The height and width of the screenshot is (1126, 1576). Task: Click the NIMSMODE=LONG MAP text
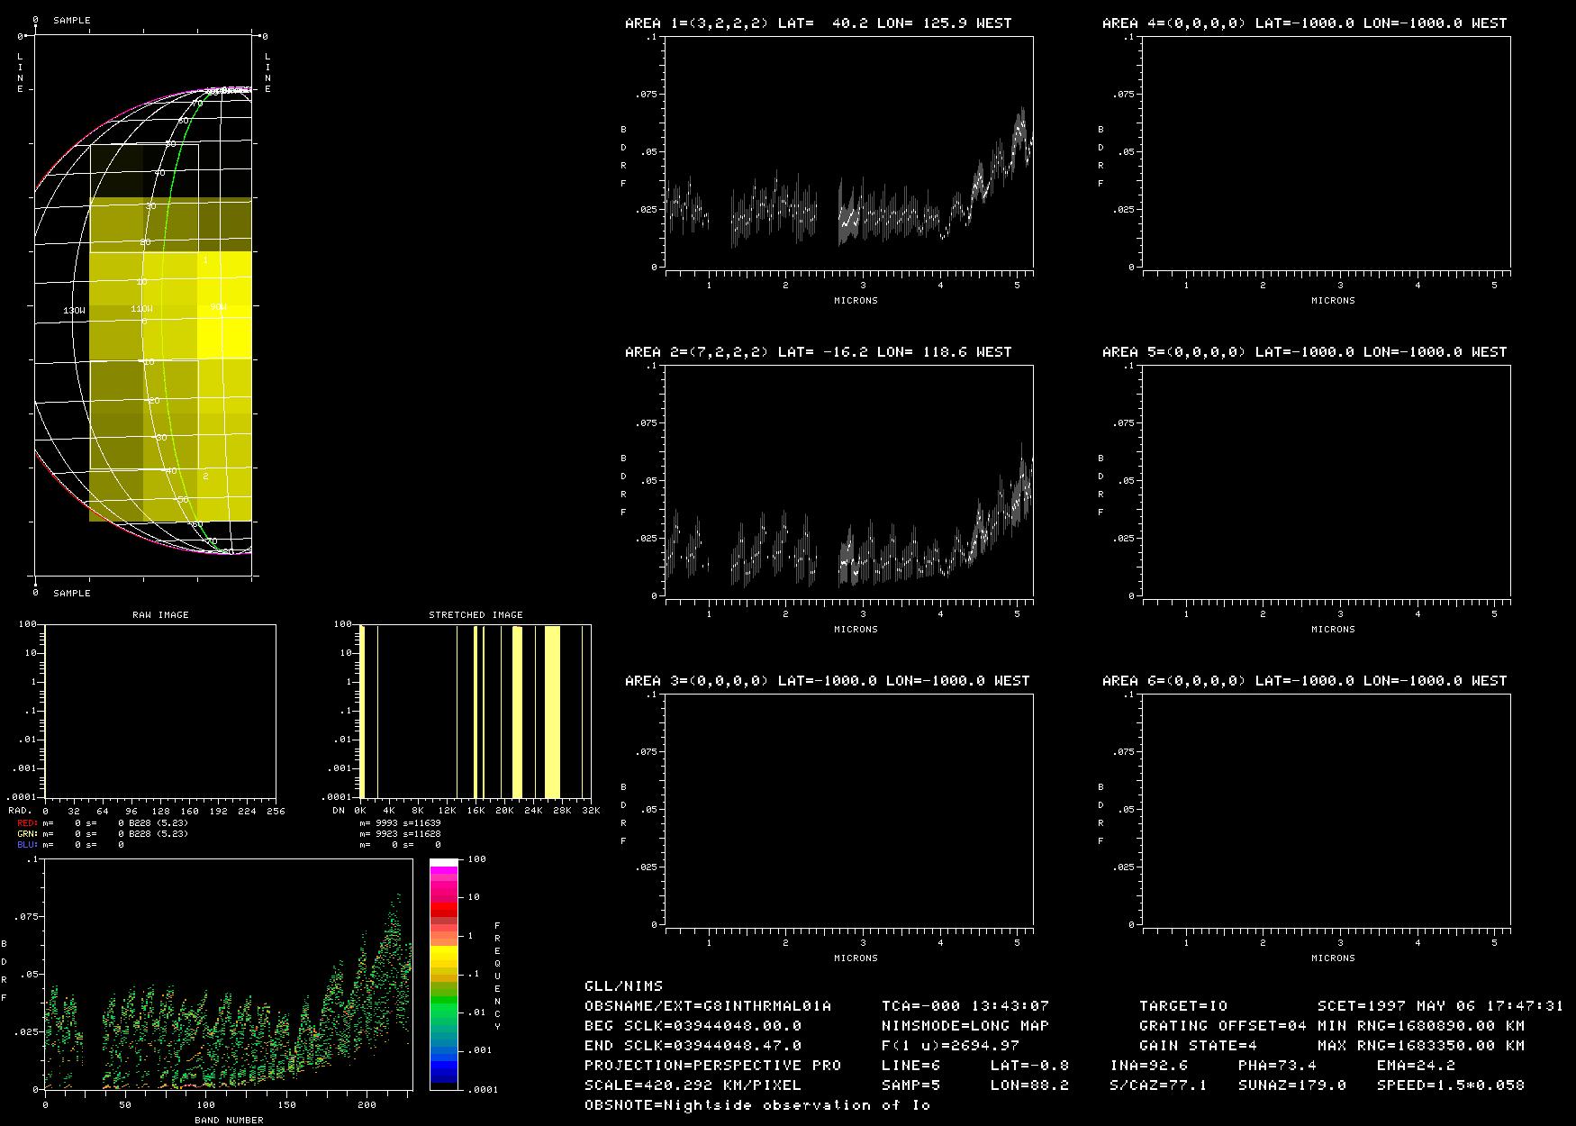[x=965, y=1026]
